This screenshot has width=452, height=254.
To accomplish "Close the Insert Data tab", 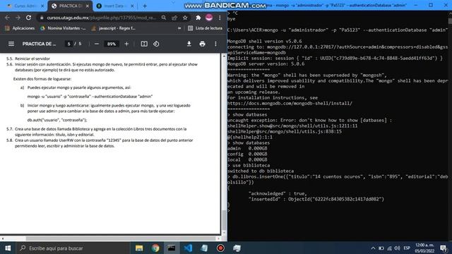I will [x=132, y=6].
